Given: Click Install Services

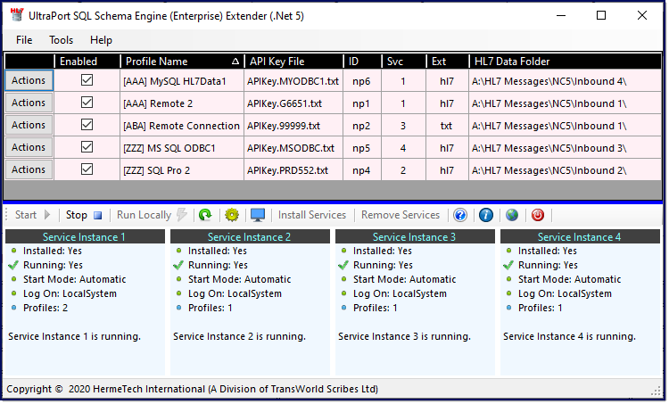Looking at the screenshot, I should tap(312, 215).
